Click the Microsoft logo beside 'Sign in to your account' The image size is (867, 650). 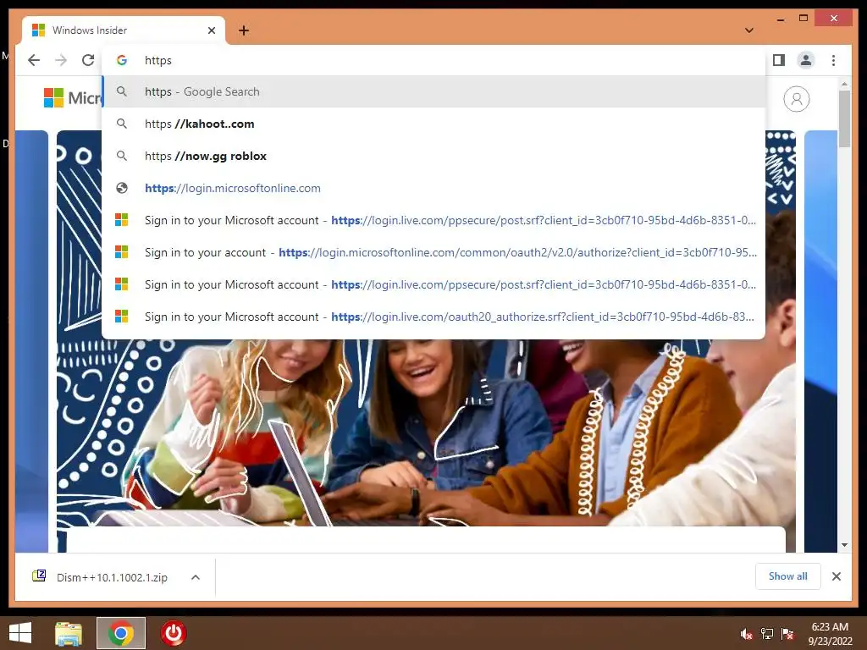pos(122,252)
